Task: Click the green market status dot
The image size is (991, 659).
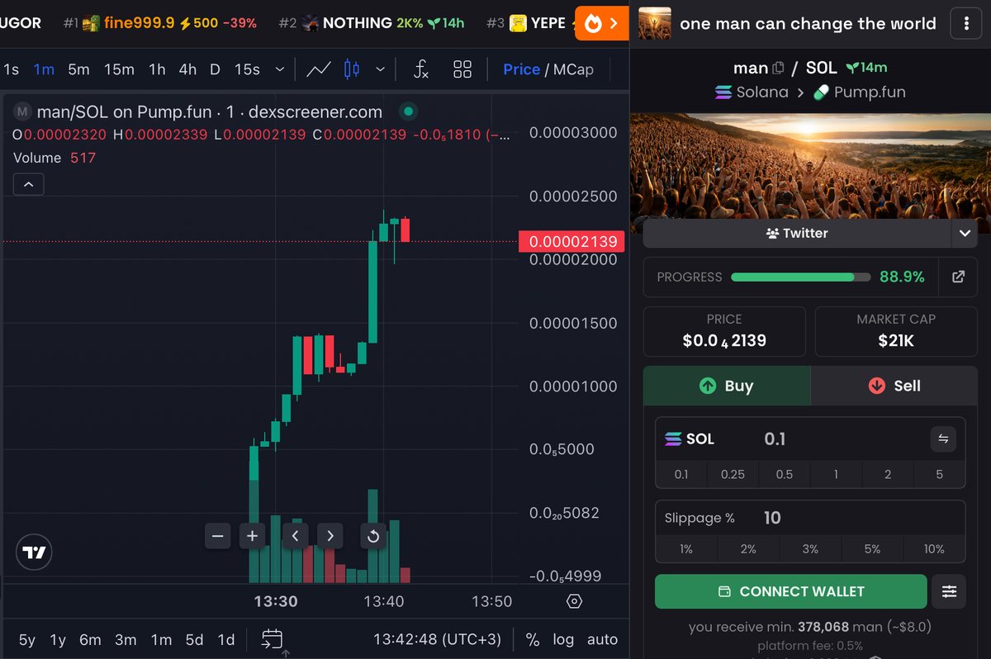Action: tap(408, 111)
